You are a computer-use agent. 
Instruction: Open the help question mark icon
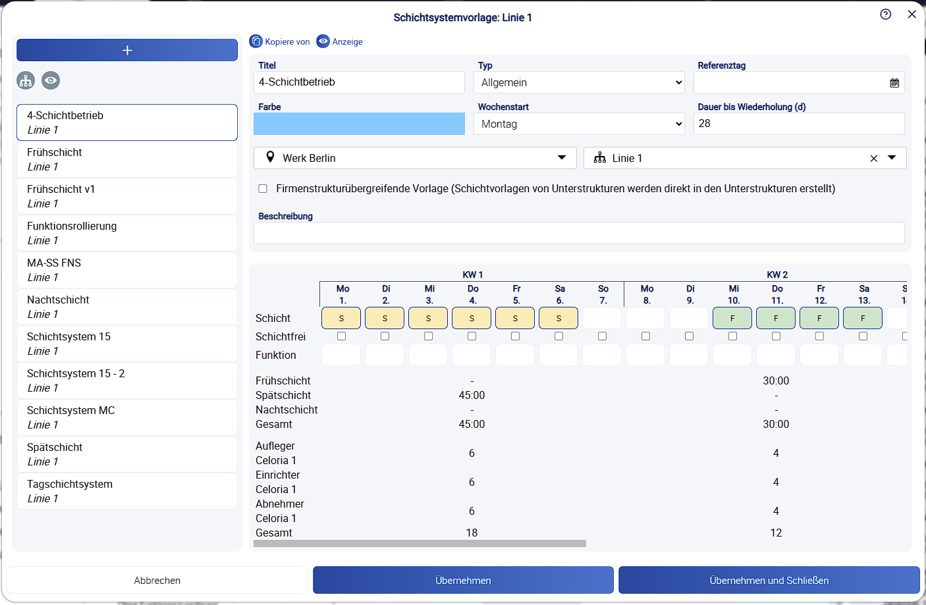pyautogui.click(x=886, y=14)
